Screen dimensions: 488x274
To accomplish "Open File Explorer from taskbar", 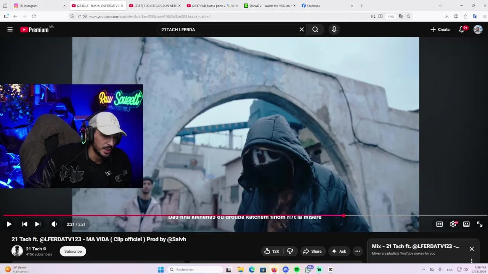I will [x=241, y=269].
